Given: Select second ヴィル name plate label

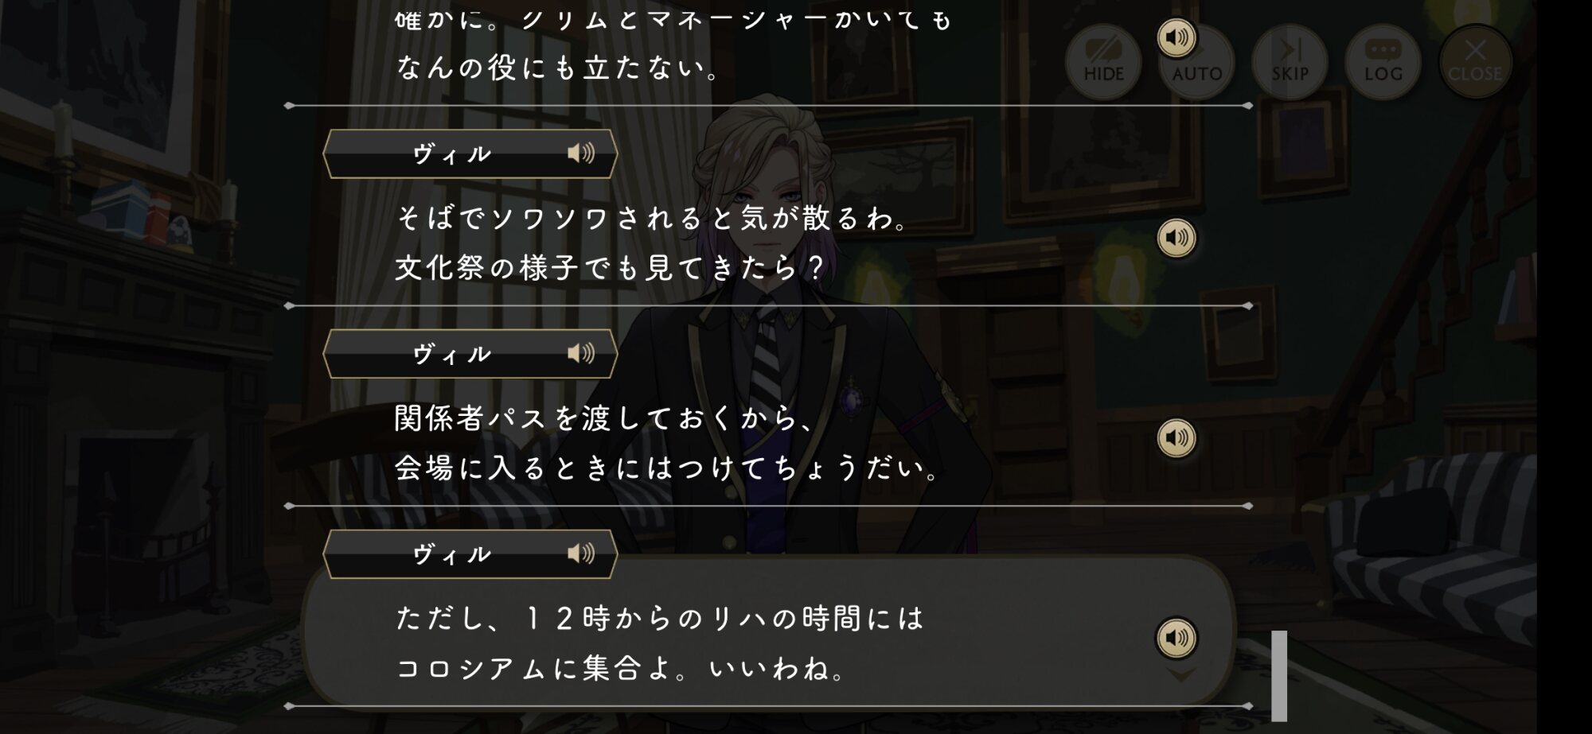Looking at the screenshot, I should pos(452,354).
